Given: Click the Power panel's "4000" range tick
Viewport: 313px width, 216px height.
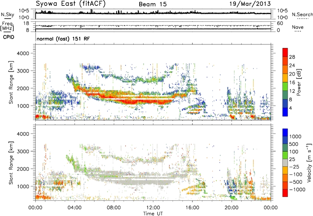Looking at the screenshot, I should [23, 53].
